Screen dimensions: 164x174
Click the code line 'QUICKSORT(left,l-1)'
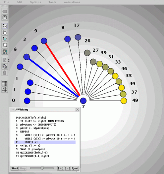[x=34, y=153]
